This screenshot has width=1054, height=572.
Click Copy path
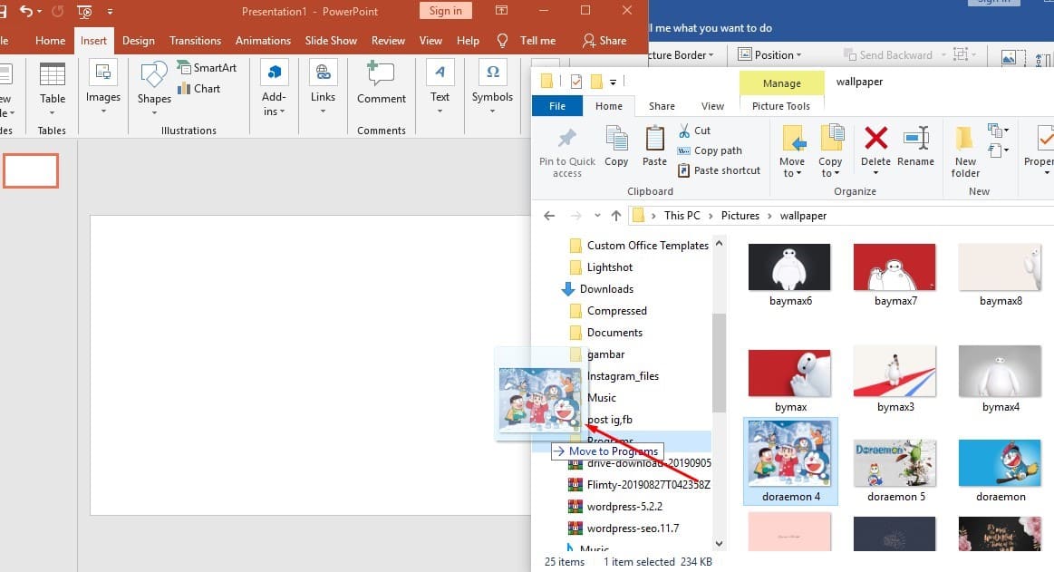[710, 150]
